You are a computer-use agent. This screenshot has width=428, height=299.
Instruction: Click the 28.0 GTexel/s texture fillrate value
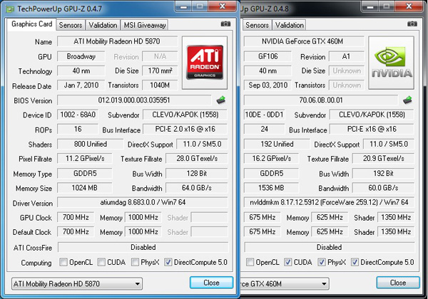point(197,159)
